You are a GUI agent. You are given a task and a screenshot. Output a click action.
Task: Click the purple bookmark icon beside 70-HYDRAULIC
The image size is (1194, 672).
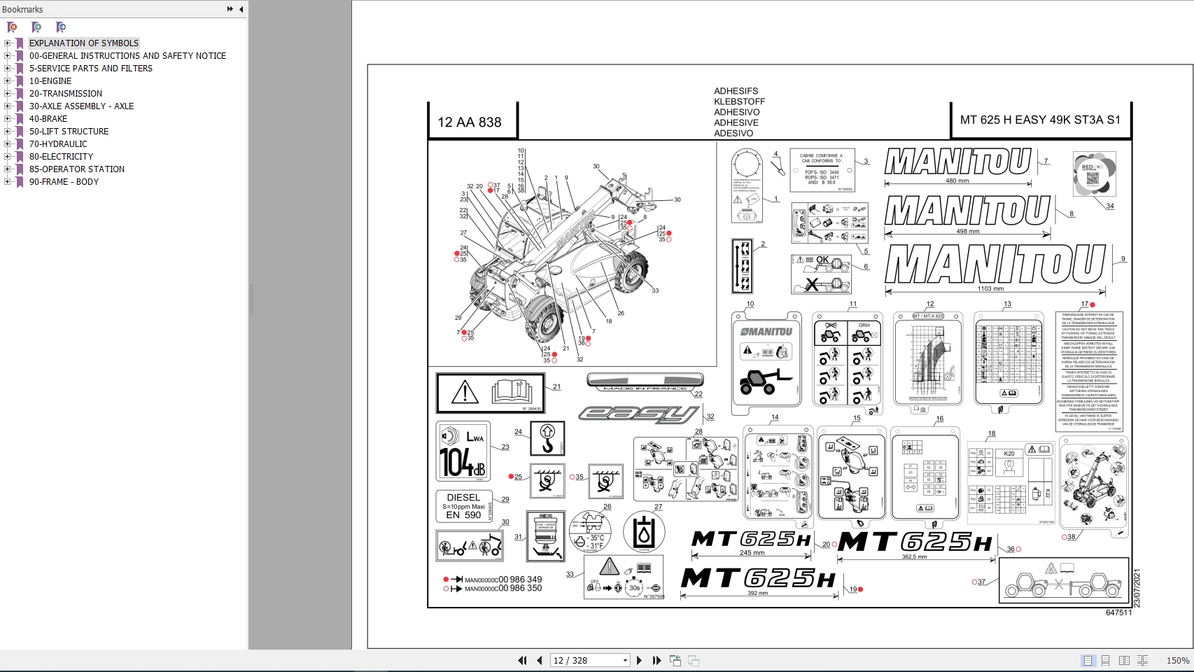pyautogui.click(x=20, y=144)
